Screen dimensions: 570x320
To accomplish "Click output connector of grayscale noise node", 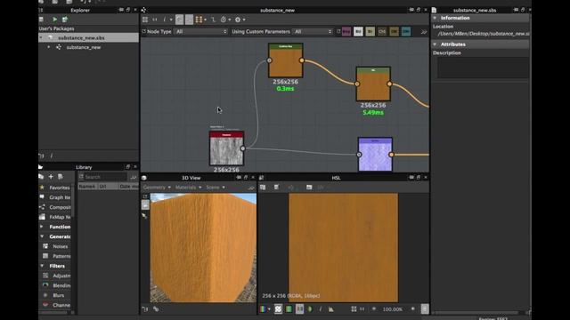I will 243,148.
